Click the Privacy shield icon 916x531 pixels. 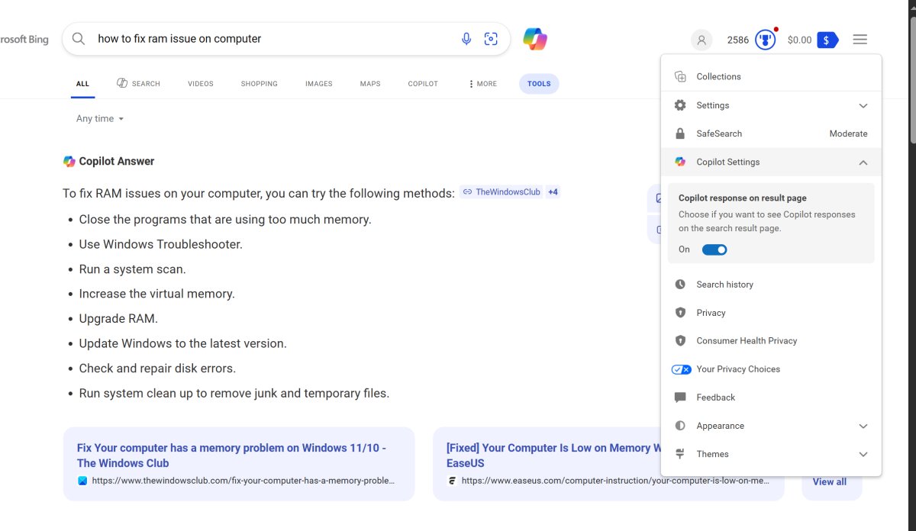[x=680, y=313]
